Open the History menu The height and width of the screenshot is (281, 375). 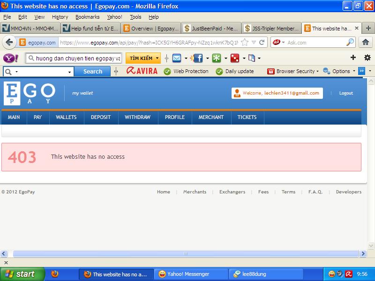pyautogui.click(x=60, y=17)
